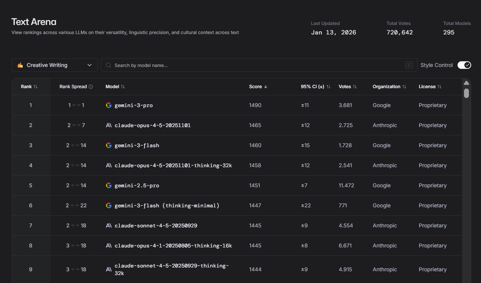Click score 1490 for gemini-3-pro
481x283 pixels.
255,105
